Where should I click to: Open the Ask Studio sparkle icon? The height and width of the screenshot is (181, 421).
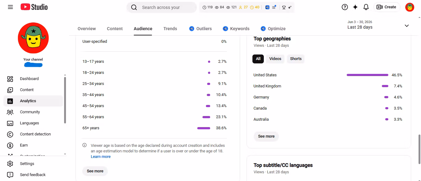coord(355,7)
